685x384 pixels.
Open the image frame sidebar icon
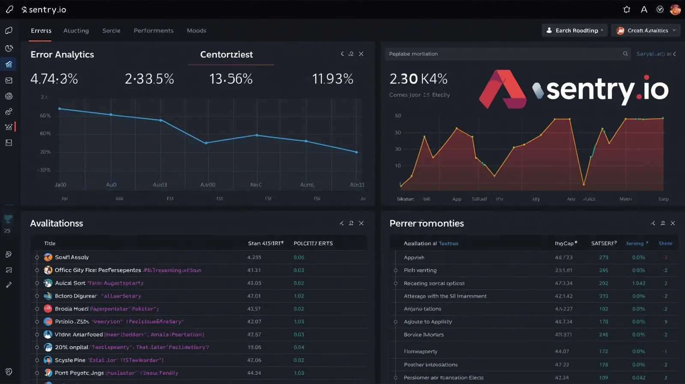tap(9, 270)
